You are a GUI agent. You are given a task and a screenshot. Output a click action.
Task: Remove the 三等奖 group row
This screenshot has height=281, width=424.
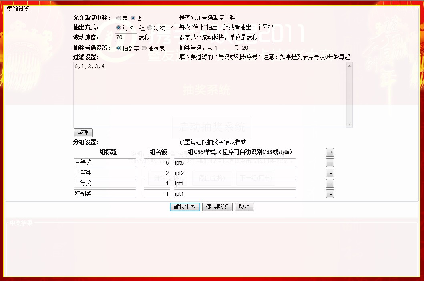coord(330,163)
